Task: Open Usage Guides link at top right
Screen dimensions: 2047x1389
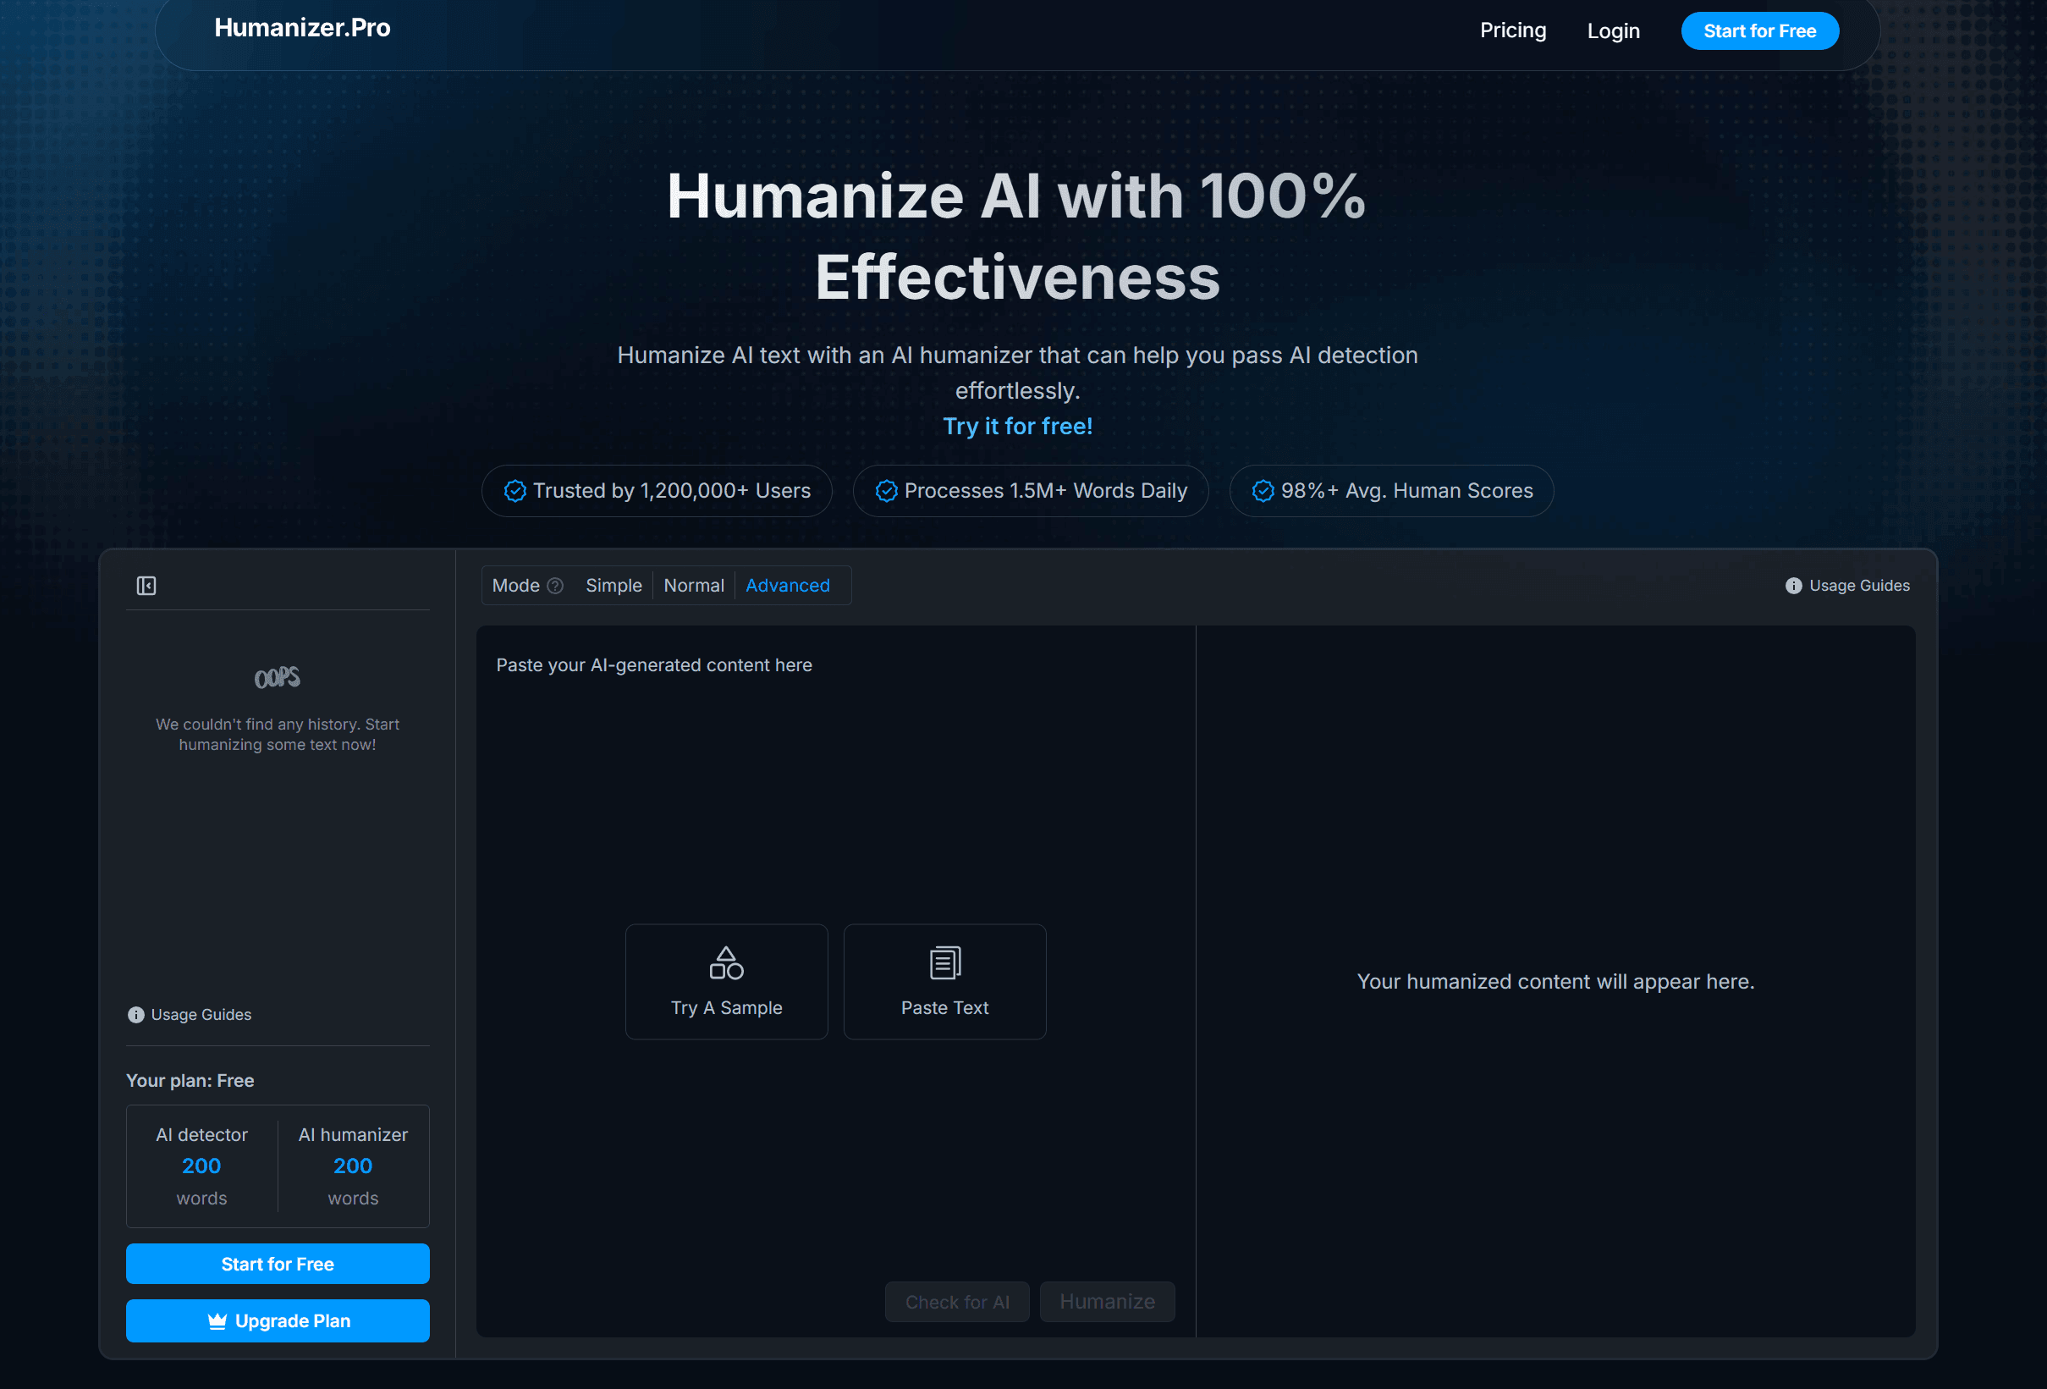Action: coord(1847,586)
